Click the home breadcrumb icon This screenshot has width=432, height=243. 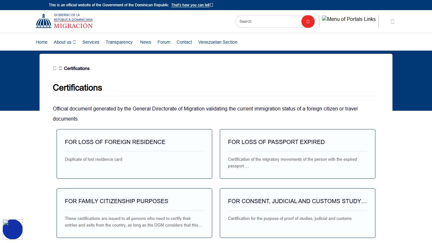pyautogui.click(x=55, y=68)
